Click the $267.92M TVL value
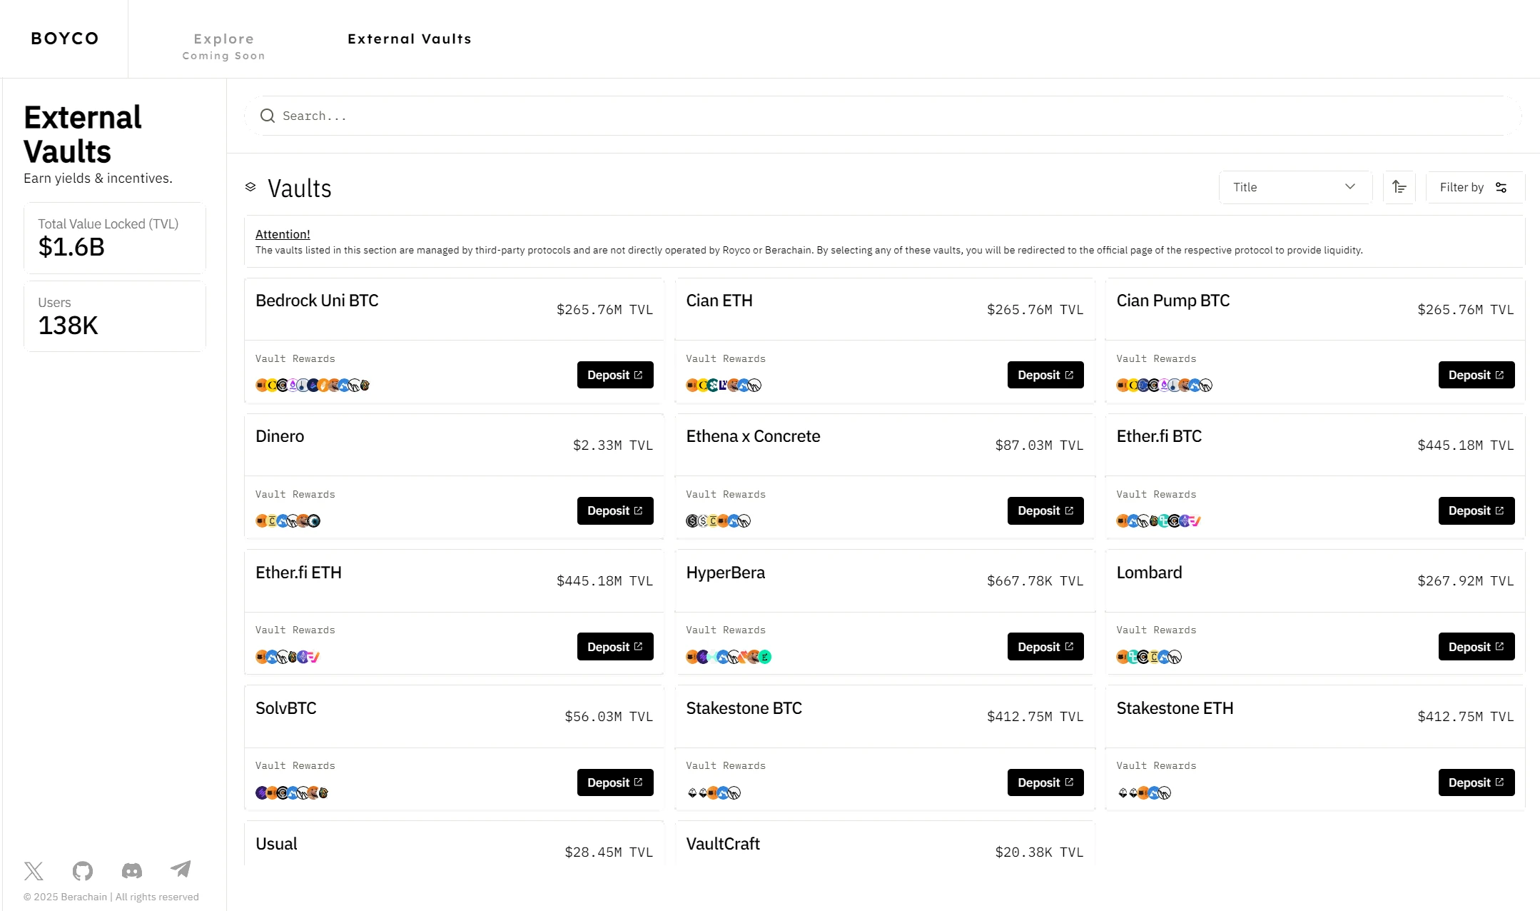This screenshot has height=911, width=1540. click(1466, 581)
